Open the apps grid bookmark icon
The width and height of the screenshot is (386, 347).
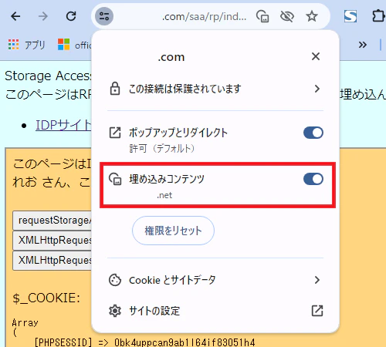[13, 45]
